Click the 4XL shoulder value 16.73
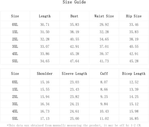149x127 pixels. tap(45, 111)
